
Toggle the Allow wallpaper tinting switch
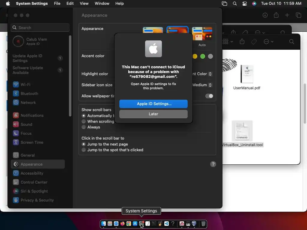[209, 96]
